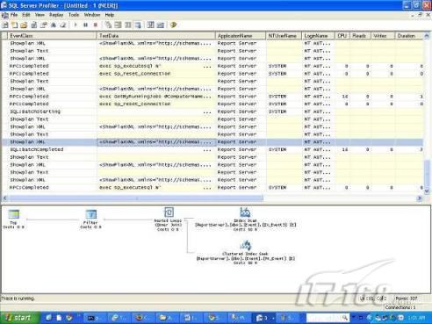Select the Nested Loops plan operator icon
This screenshot has width=432, height=324.
tap(169, 212)
